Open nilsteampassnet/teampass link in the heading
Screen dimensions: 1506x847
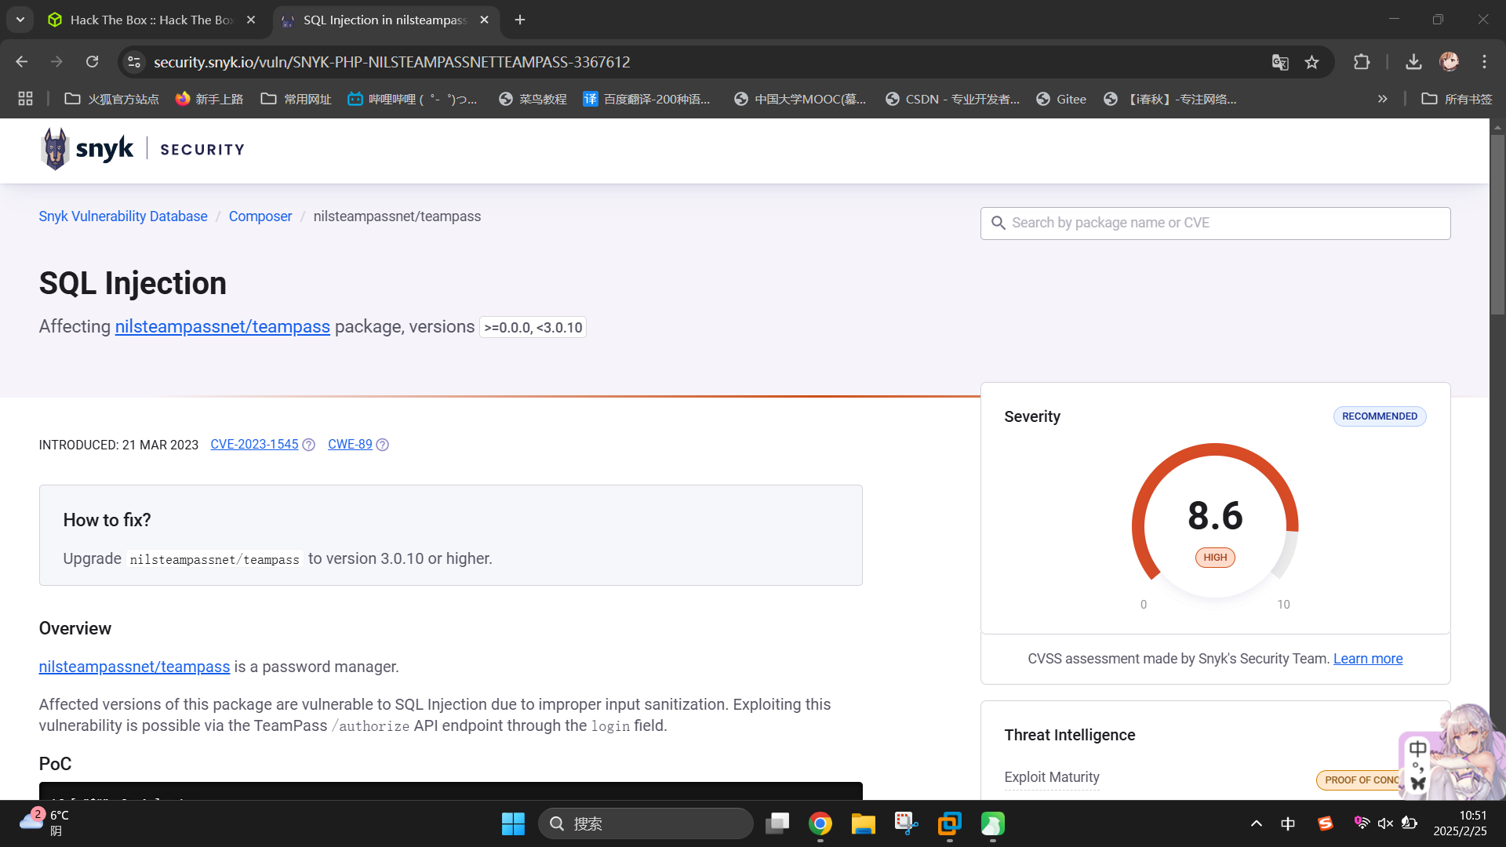click(x=223, y=326)
